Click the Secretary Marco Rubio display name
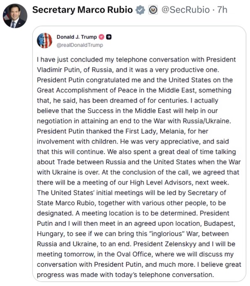The image size is (250, 286). click(x=82, y=10)
